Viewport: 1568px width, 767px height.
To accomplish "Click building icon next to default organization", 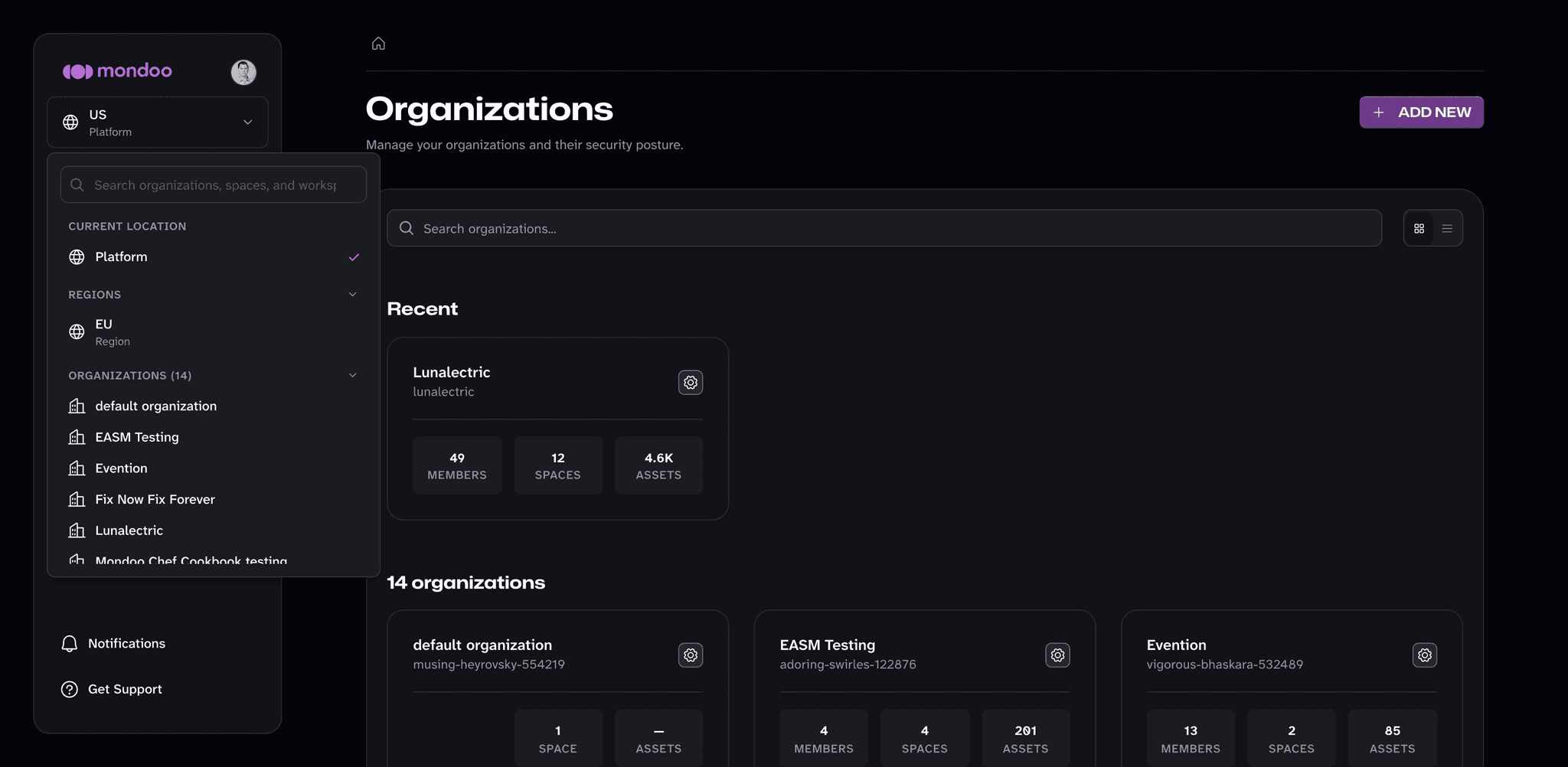I will coord(77,406).
